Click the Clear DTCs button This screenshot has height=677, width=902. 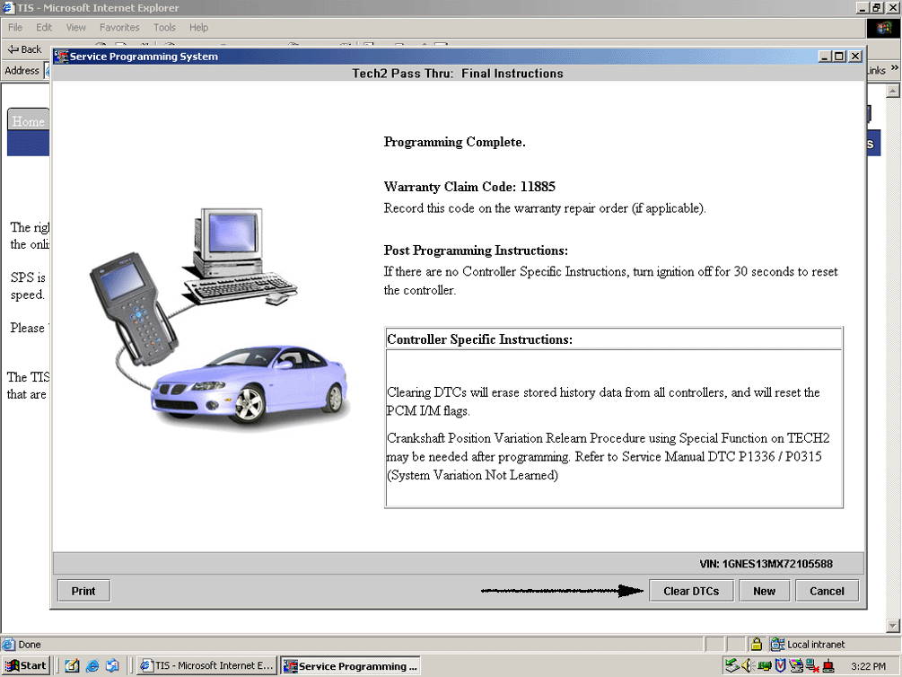coord(690,591)
